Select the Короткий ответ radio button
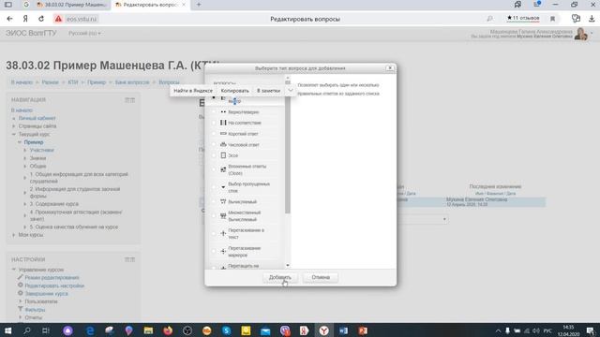Image resolution: width=600 pixels, height=337 pixels. pos(214,134)
